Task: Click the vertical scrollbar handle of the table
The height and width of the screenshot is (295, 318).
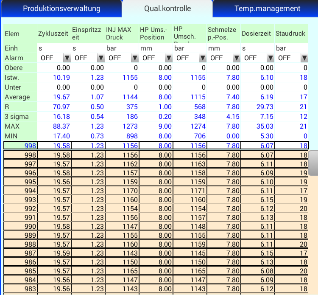Action: coord(313,163)
